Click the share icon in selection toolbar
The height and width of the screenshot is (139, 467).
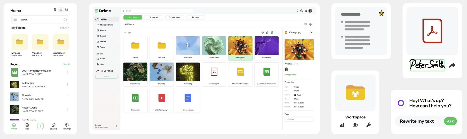(267, 33)
